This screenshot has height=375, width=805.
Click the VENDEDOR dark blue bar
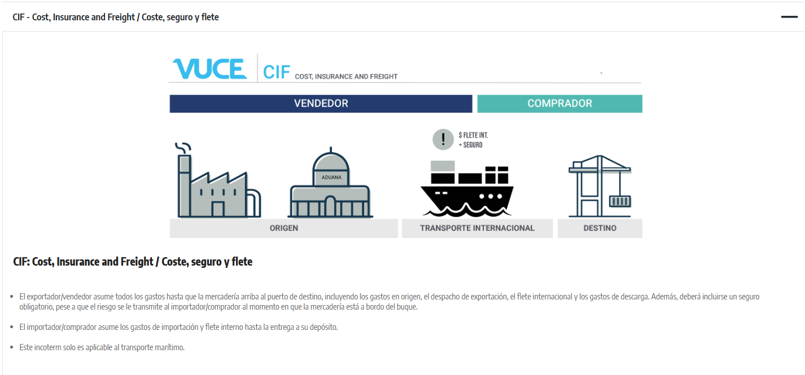coord(321,104)
